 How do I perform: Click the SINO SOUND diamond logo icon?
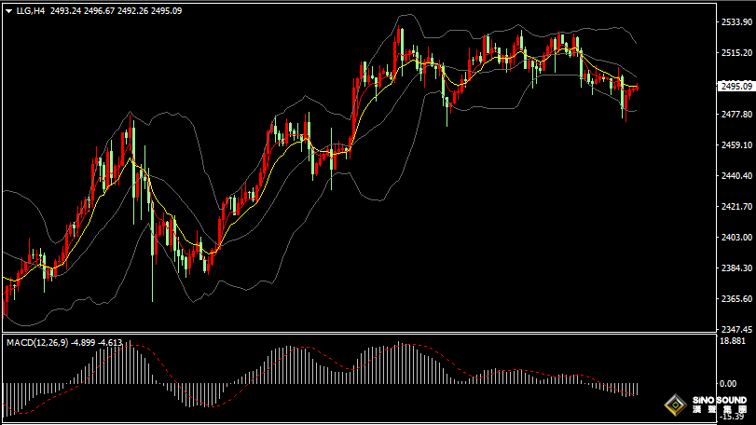point(674,405)
